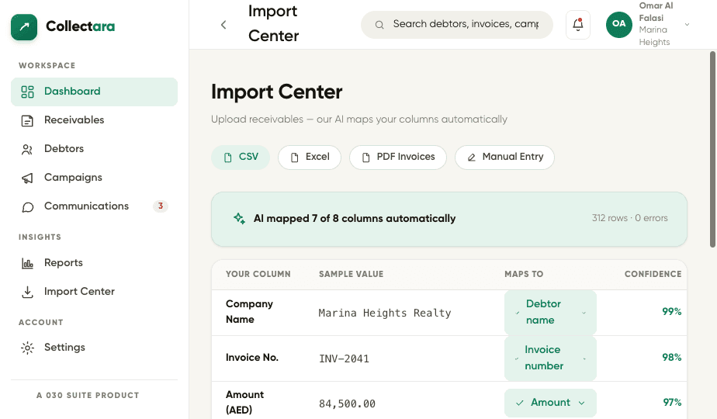
Task: Go back using the header chevron
Action: [x=223, y=25]
